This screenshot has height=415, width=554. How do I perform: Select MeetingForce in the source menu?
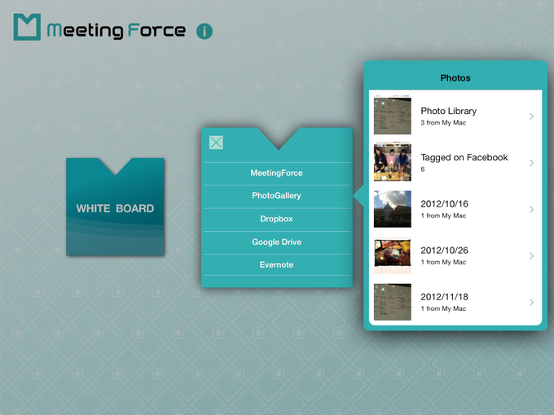[277, 173]
